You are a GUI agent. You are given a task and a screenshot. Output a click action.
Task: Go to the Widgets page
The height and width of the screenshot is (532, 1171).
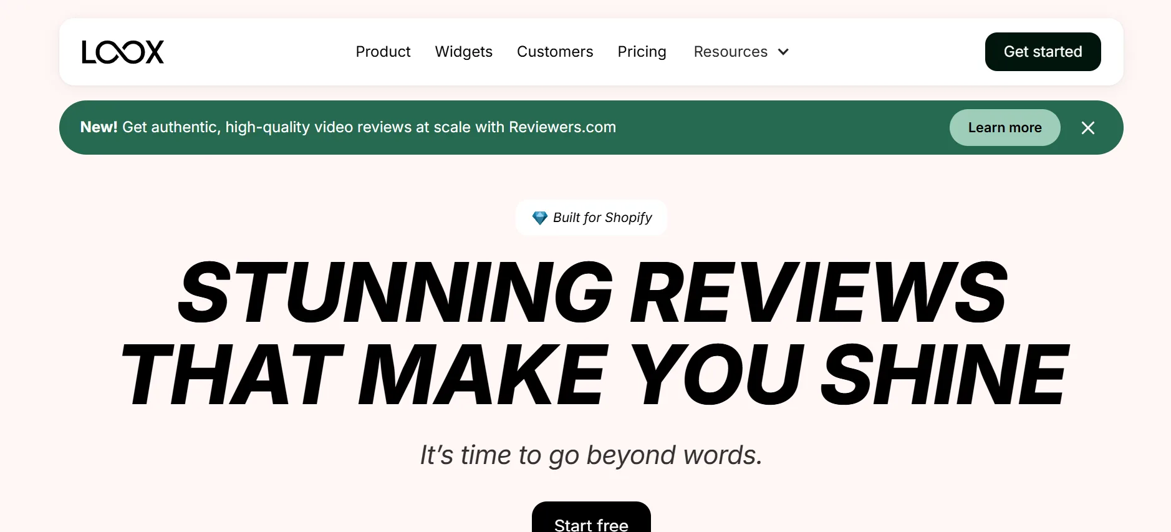(463, 52)
